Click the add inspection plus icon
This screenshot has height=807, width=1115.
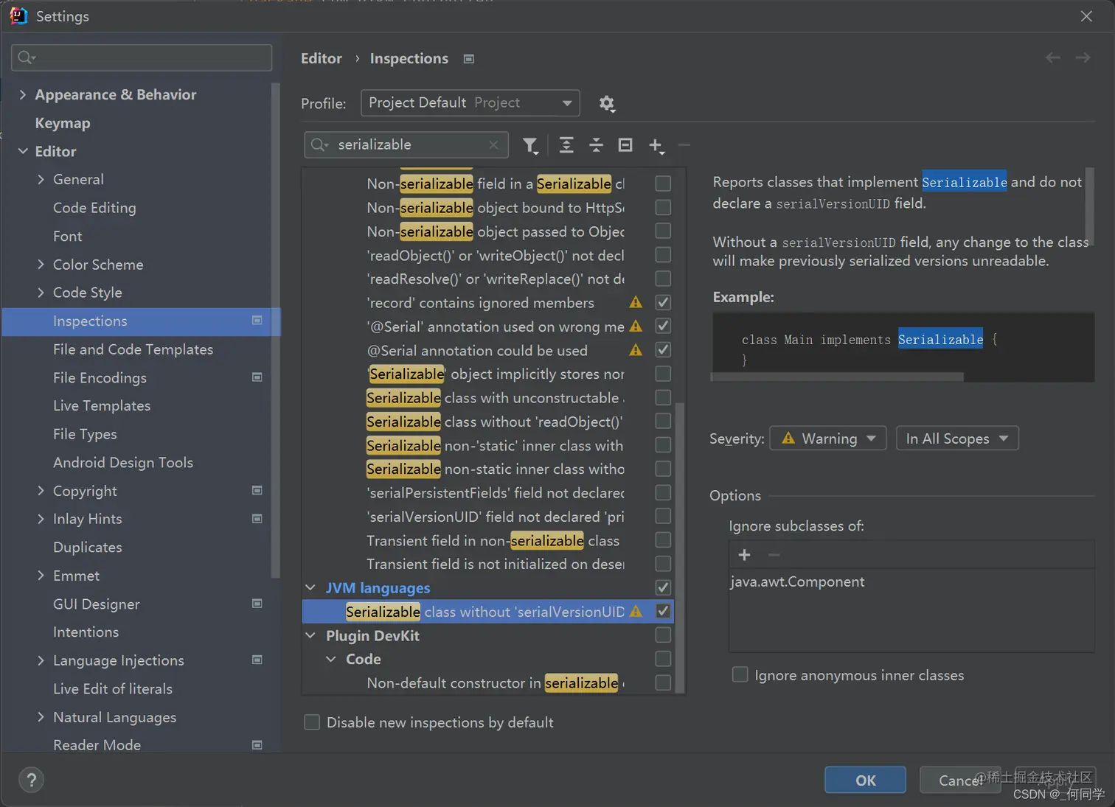coord(656,146)
